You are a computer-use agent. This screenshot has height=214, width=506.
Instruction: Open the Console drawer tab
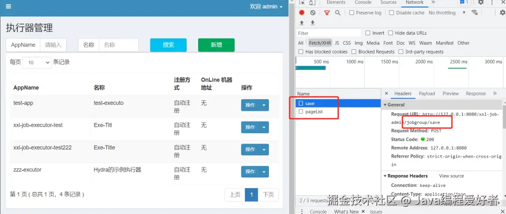point(318,211)
